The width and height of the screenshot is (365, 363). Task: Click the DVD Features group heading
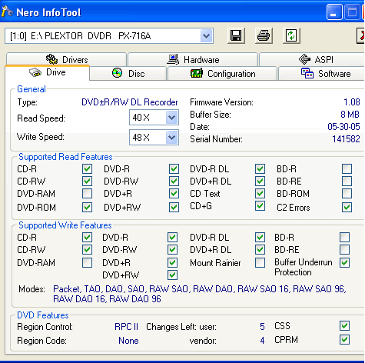tap(43, 315)
